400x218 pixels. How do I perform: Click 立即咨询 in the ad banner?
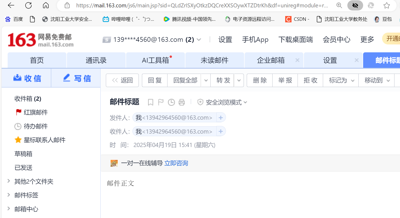coord(176,163)
